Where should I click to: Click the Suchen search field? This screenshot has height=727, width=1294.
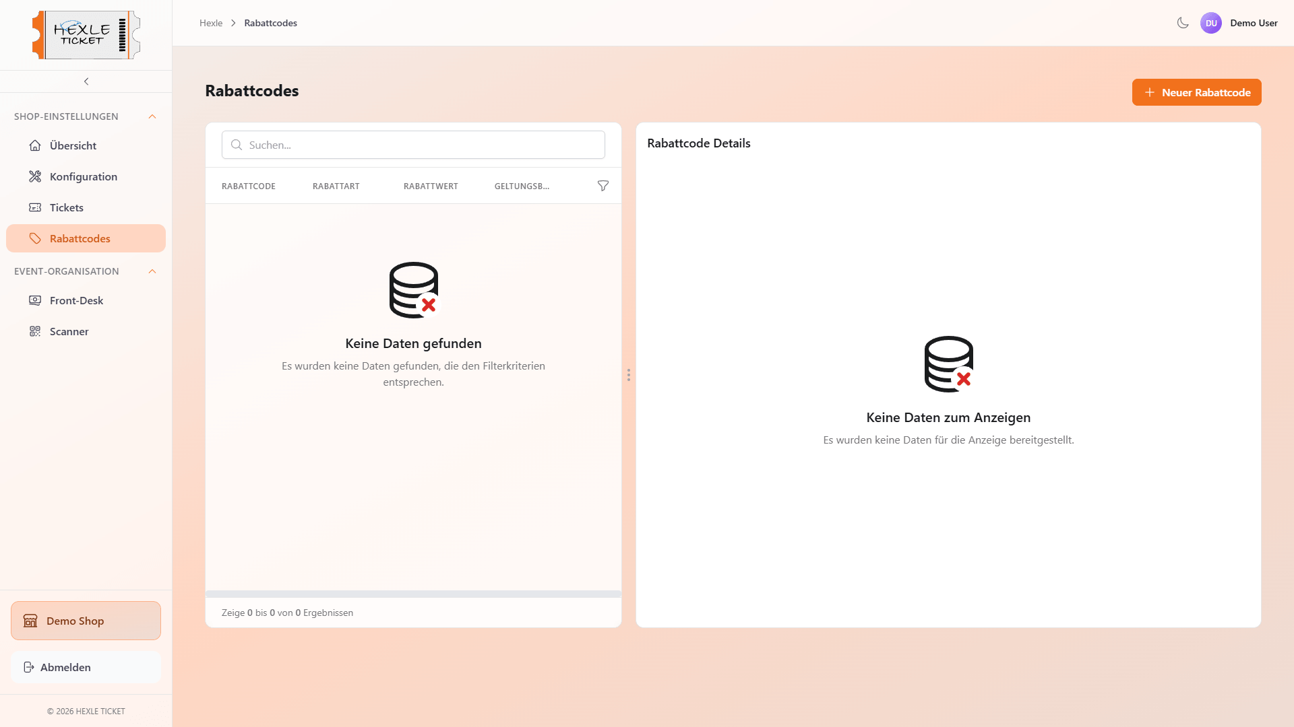pyautogui.click(x=413, y=145)
